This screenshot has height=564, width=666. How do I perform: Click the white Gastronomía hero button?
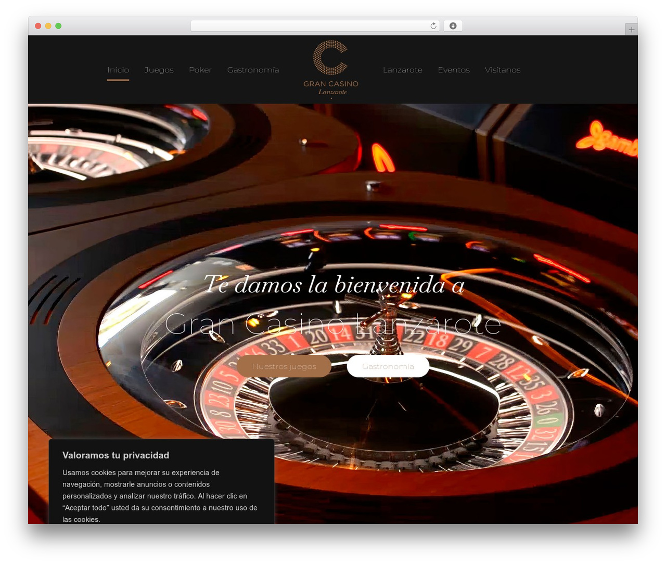coord(388,366)
